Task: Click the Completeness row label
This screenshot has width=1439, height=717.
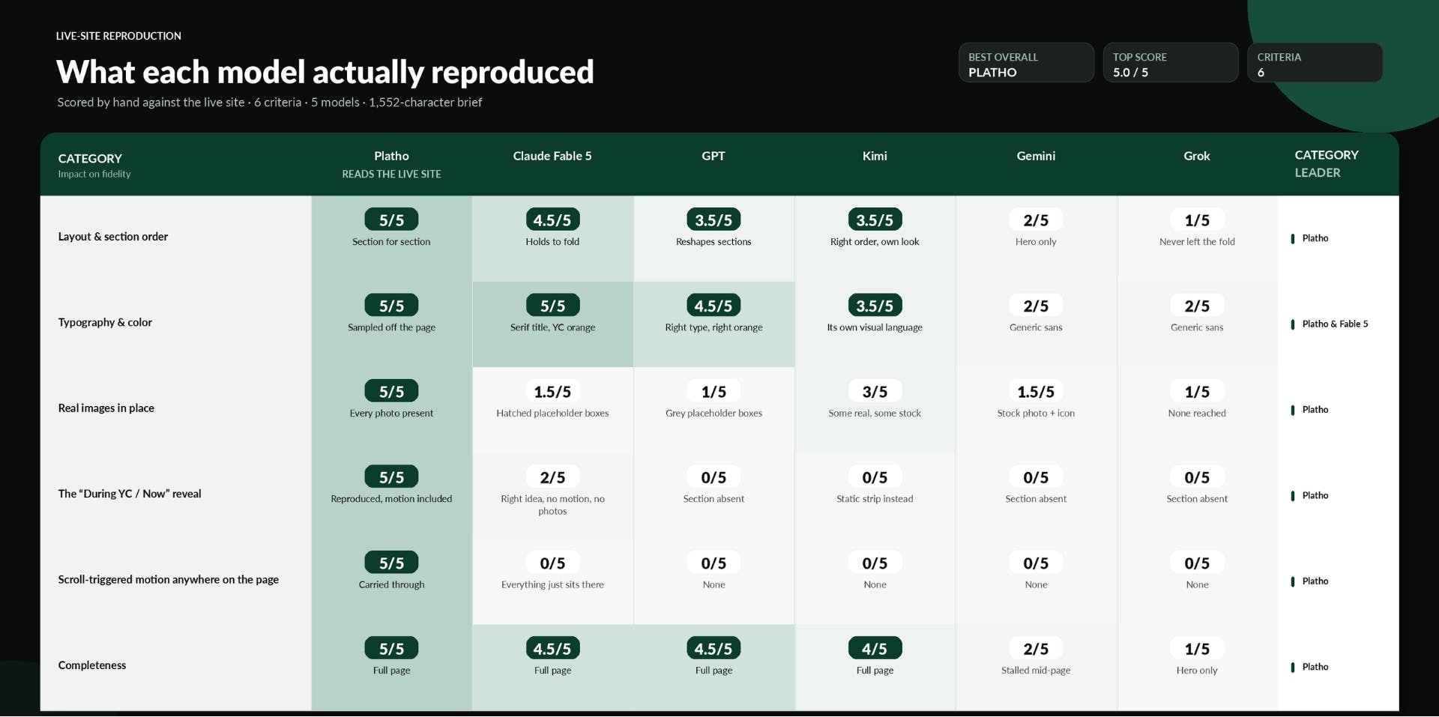Action: (92, 665)
